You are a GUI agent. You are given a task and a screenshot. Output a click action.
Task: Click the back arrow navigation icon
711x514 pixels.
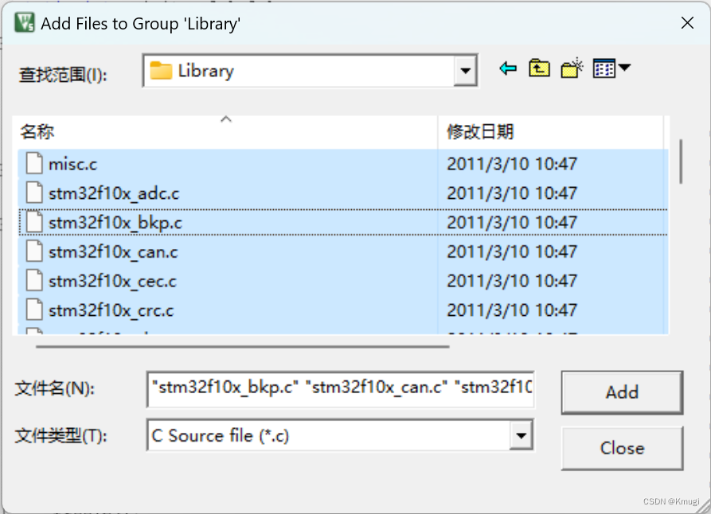click(508, 69)
